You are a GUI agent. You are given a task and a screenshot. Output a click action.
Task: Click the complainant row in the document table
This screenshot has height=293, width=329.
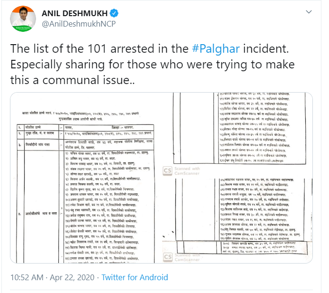[x=85, y=145]
